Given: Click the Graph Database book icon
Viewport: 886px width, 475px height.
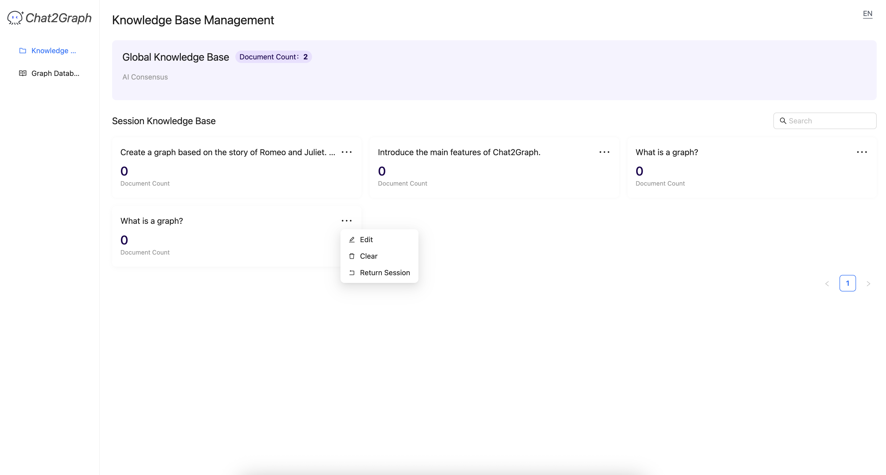Looking at the screenshot, I should click(x=23, y=73).
